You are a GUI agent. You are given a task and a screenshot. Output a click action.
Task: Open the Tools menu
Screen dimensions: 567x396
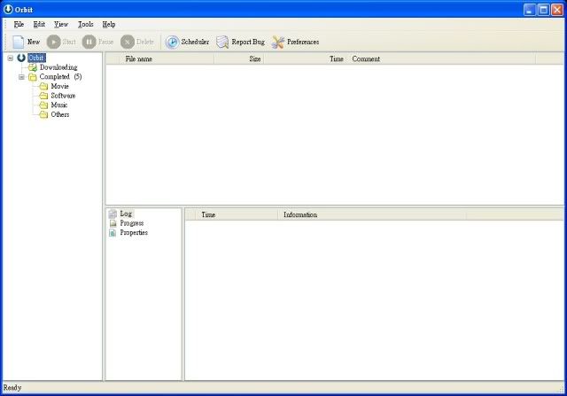pyautogui.click(x=85, y=24)
